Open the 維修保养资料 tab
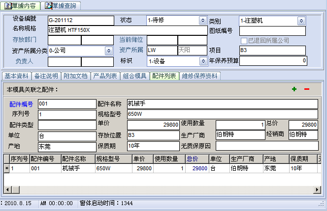Screen dimensions: 327x211 click(x=200, y=76)
